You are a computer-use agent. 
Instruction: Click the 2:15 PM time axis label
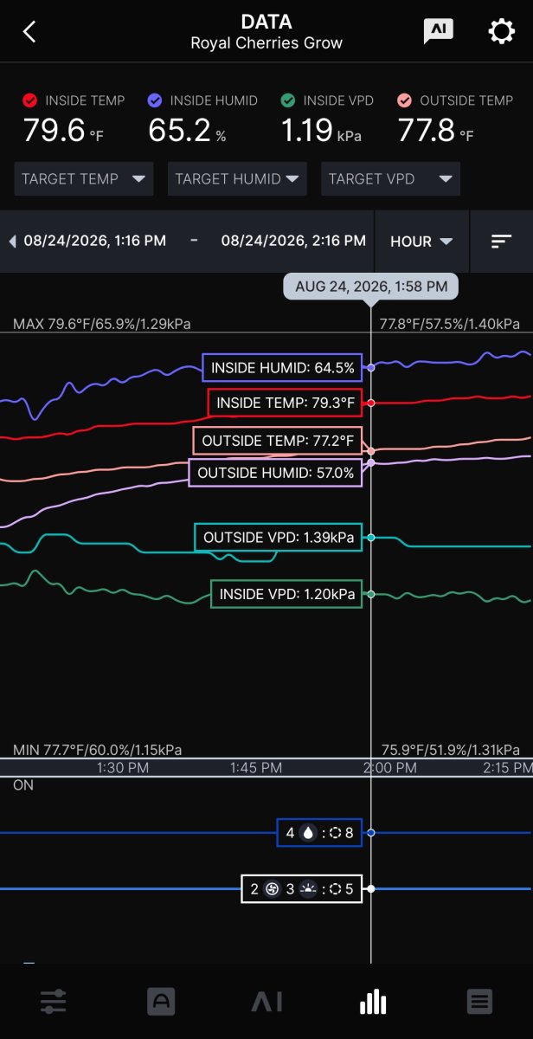pyautogui.click(x=507, y=768)
